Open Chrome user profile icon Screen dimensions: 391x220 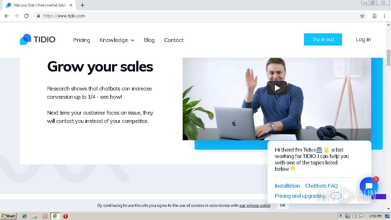tap(375, 16)
